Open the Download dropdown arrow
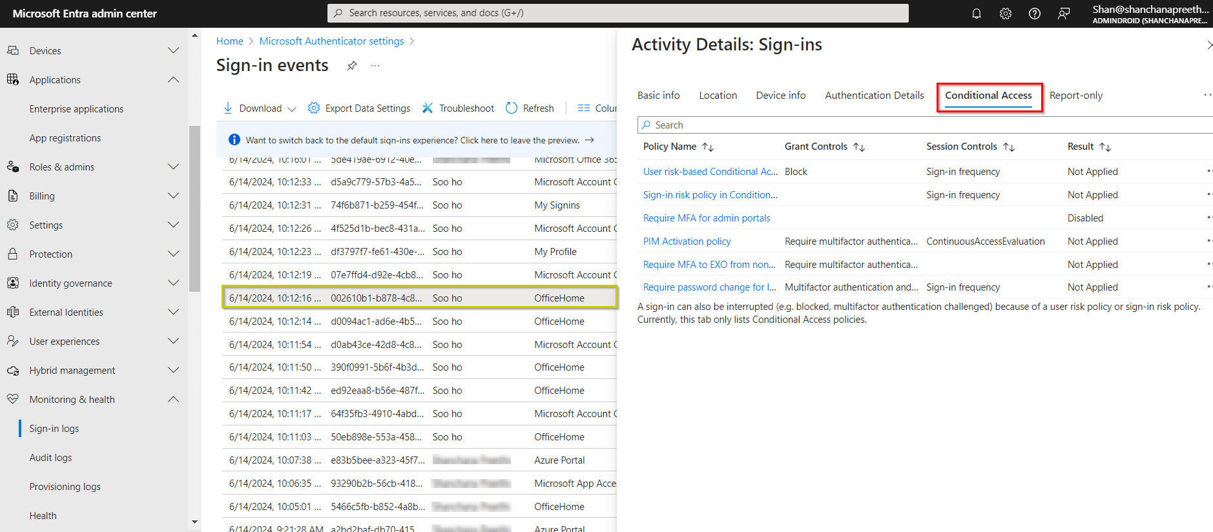Viewport: 1213px width, 532px height. [x=292, y=109]
